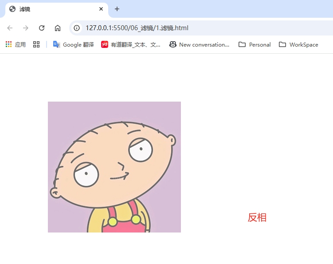Reload the current page
The height and width of the screenshot is (264, 333).
[42, 28]
